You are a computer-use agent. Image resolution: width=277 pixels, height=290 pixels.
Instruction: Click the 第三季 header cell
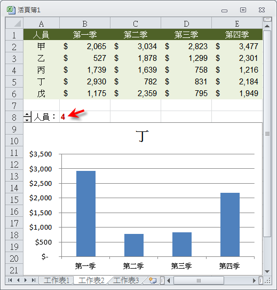pos(186,35)
